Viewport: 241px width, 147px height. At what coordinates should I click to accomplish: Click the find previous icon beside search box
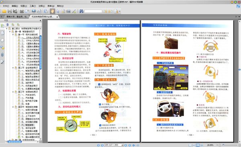[105, 11]
